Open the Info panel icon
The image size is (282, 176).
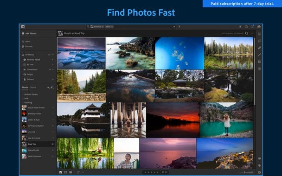click(259, 172)
